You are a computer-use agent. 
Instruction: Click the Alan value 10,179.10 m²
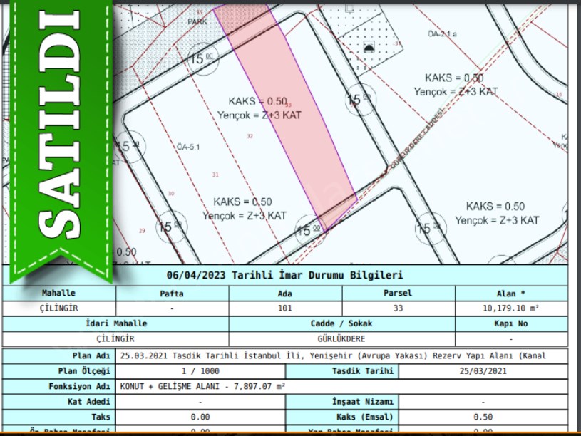pos(511,308)
